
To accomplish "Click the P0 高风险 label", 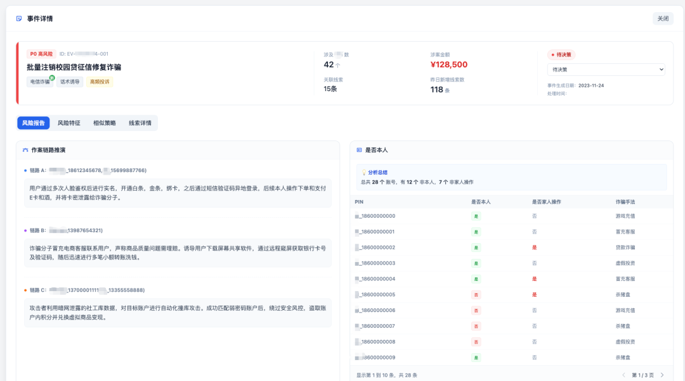I will click(41, 54).
